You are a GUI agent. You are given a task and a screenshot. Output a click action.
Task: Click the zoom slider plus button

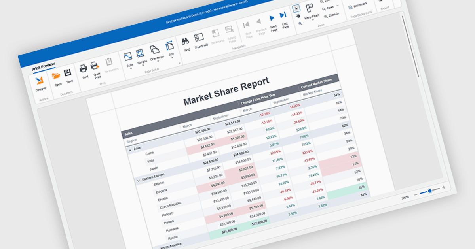(x=444, y=187)
